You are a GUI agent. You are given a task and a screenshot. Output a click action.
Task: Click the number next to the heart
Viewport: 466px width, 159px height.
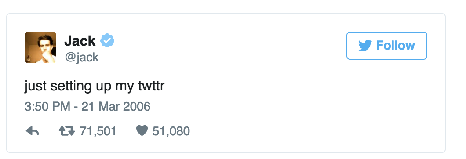coord(171,131)
